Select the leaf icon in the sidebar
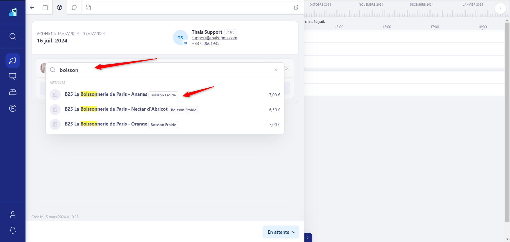The width and height of the screenshot is (510, 242). click(x=13, y=60)
